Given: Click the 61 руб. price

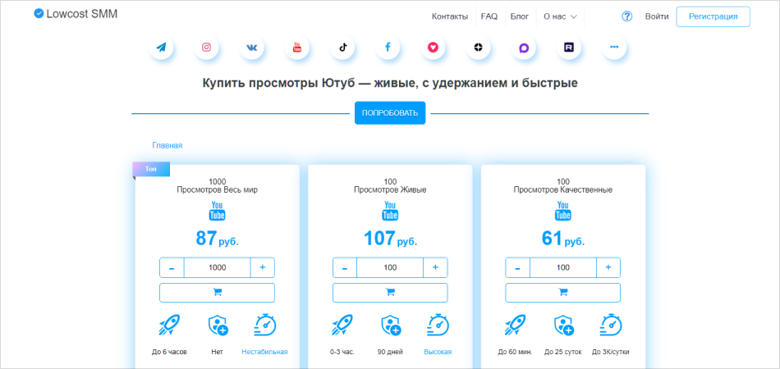Looking at the screenshot, I should click(x=563, y=239).
